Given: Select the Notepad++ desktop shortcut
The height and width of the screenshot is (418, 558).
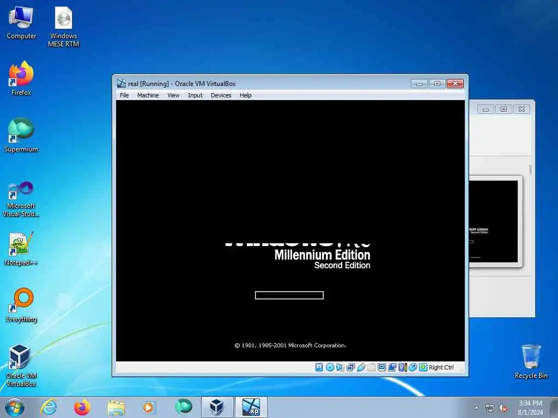Looking at the screenshot, I should pos(21,248).
